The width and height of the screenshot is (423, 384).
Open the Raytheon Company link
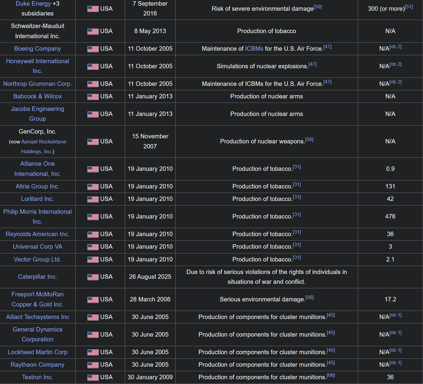point(38,365)
